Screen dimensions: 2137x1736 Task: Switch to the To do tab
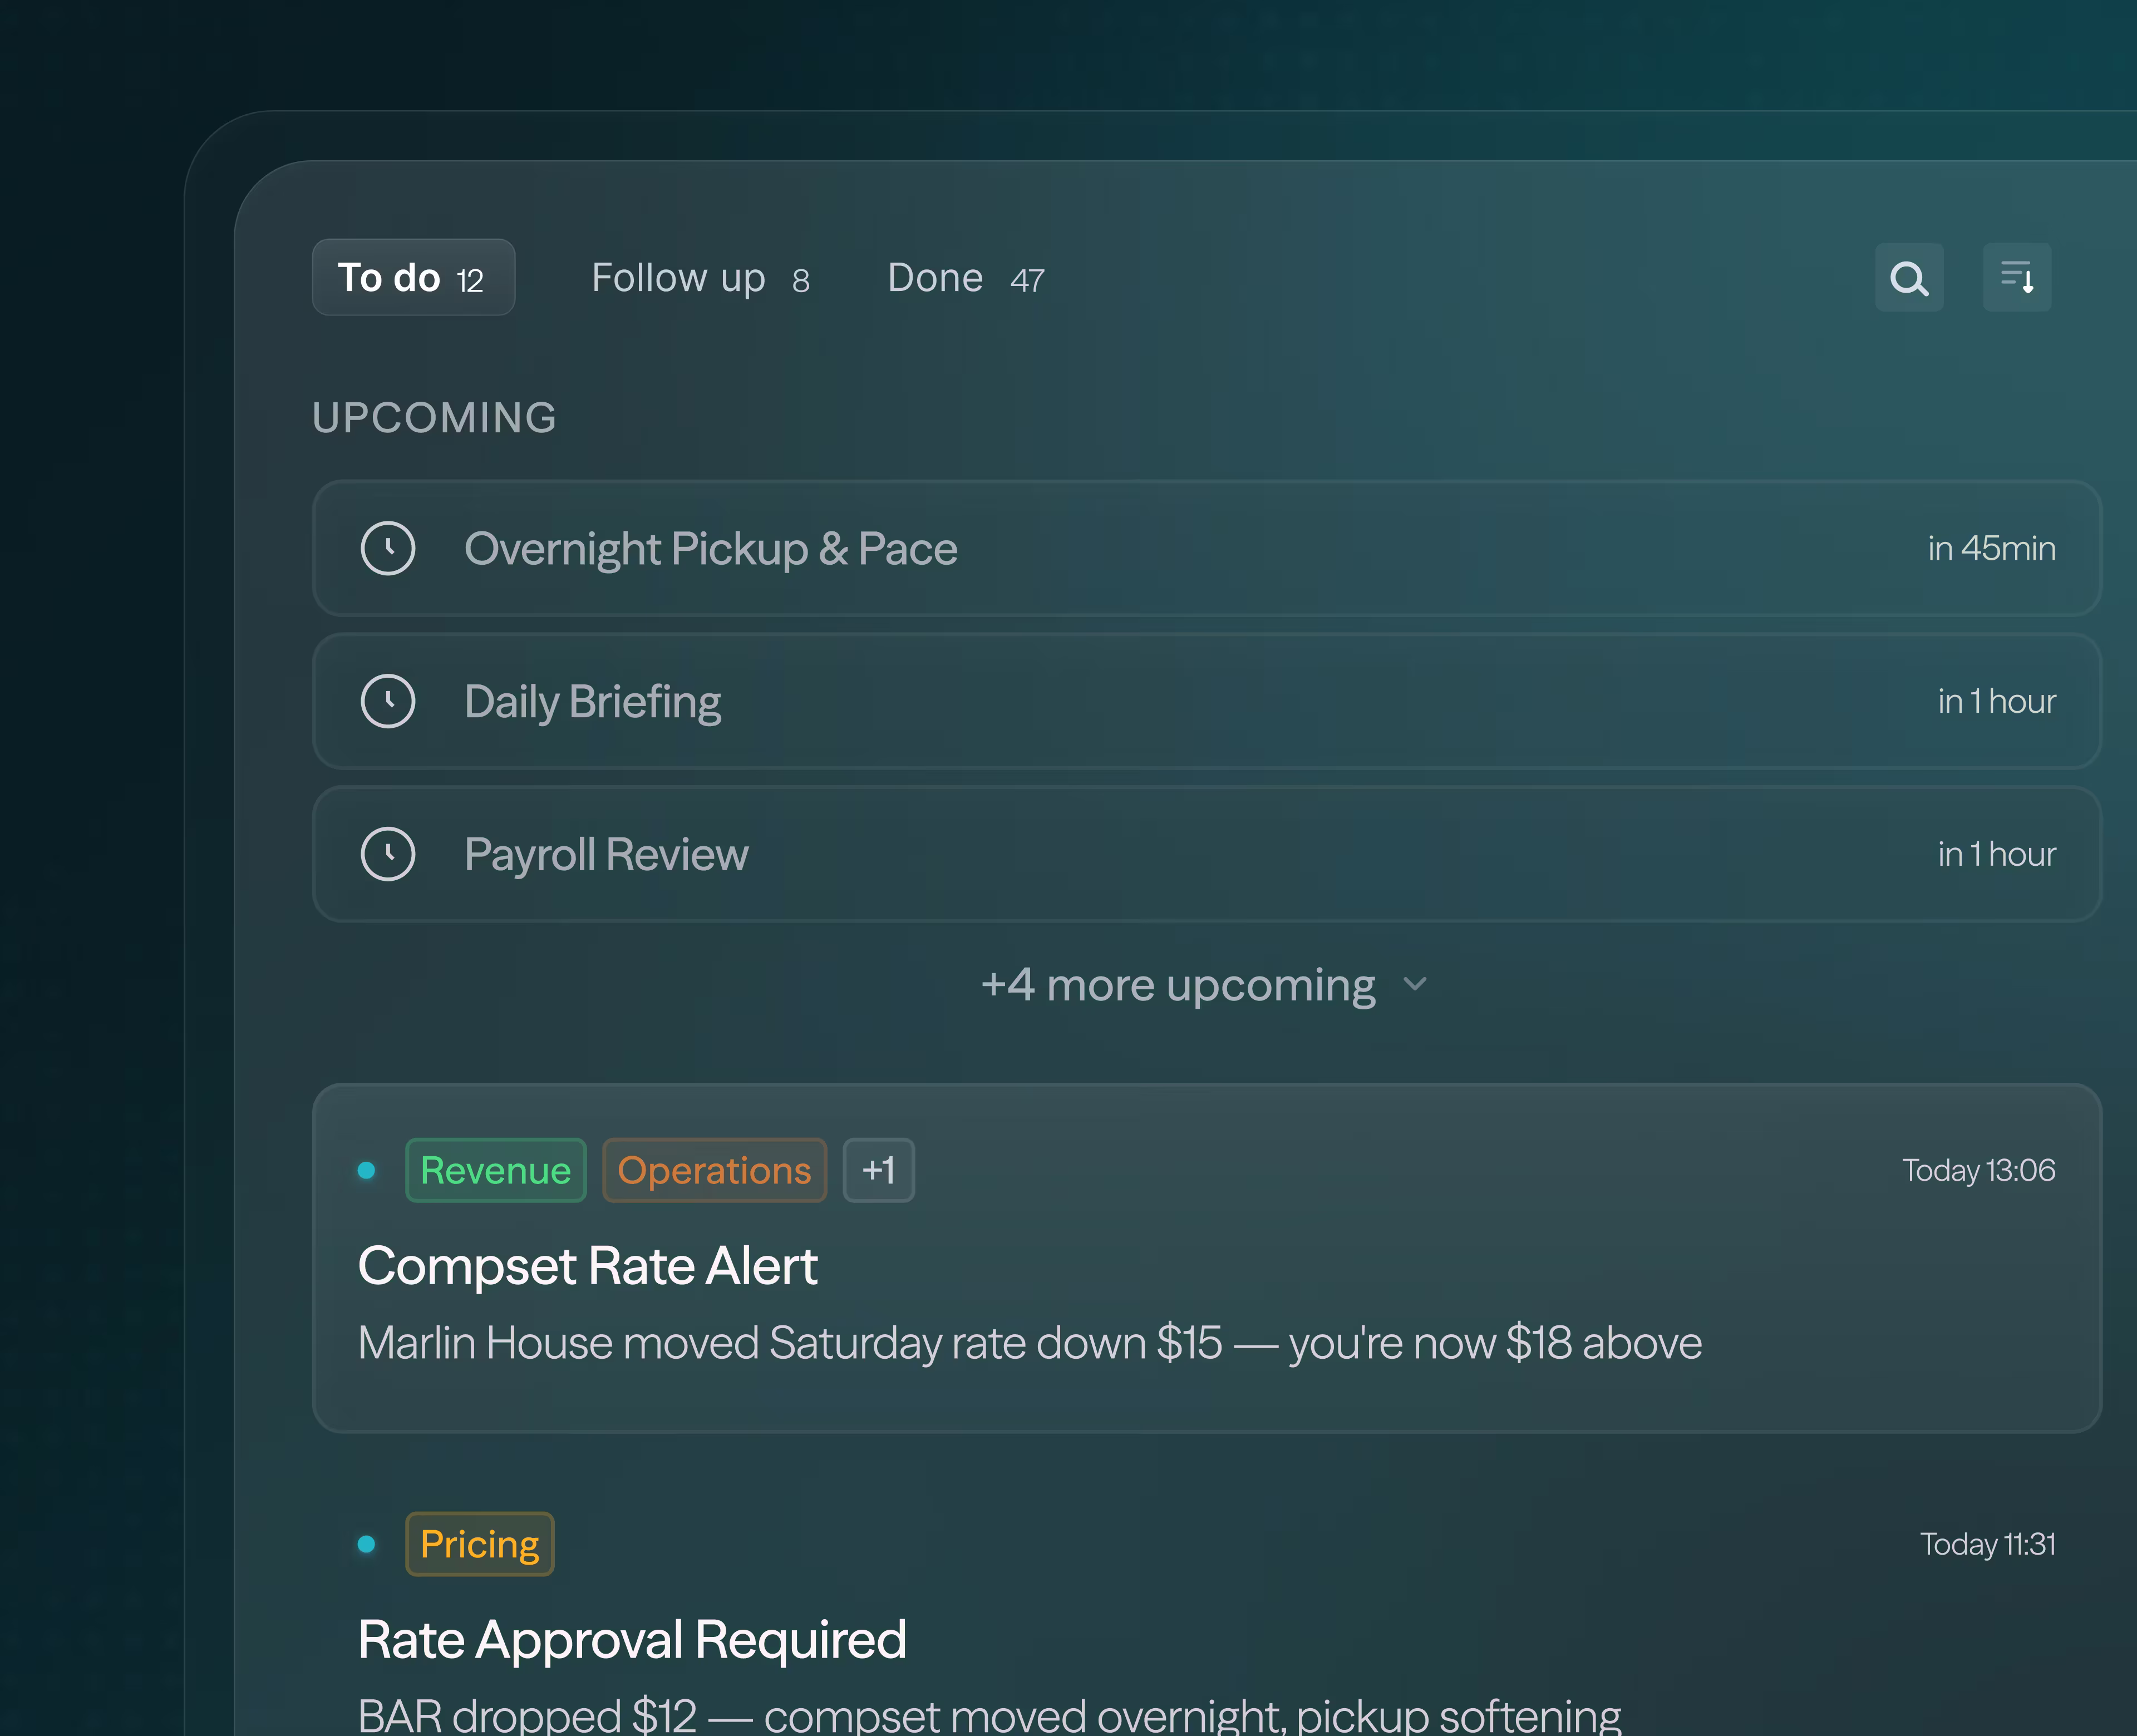click(x=413, y=277)
